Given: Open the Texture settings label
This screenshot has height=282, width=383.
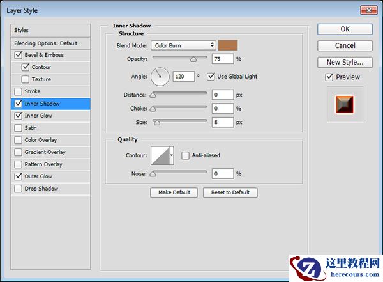Looking at the screenshot, I should pos(41,79).
